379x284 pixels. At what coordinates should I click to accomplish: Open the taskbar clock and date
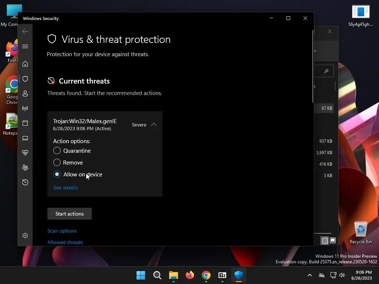click(362, 275)
